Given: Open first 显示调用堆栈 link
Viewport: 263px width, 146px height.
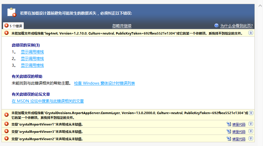Looking at the screenshot, I should (x=32, y=52).
